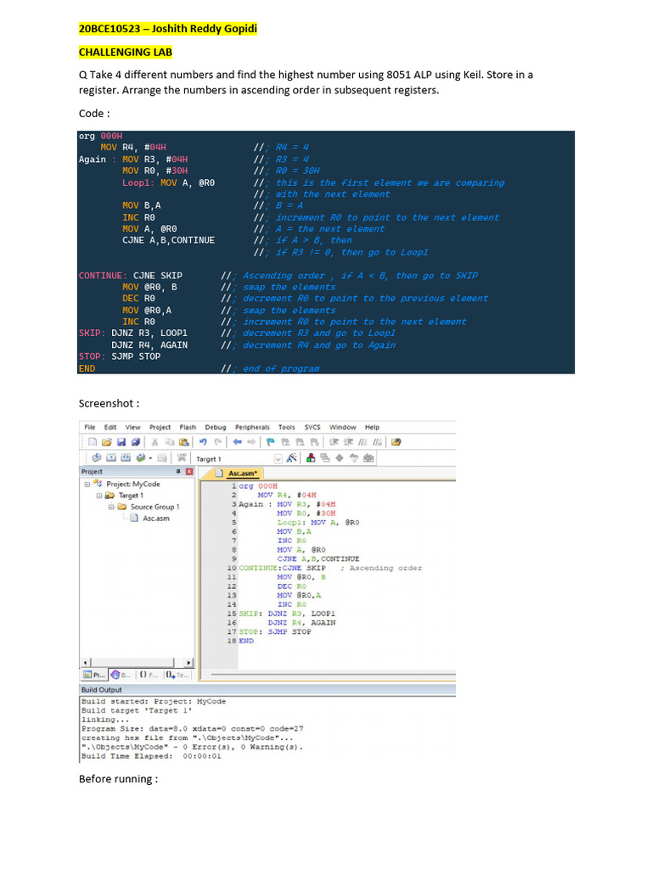Open the Peripherals menu
This screenshot has width=652, height=869.
[252, 427]
